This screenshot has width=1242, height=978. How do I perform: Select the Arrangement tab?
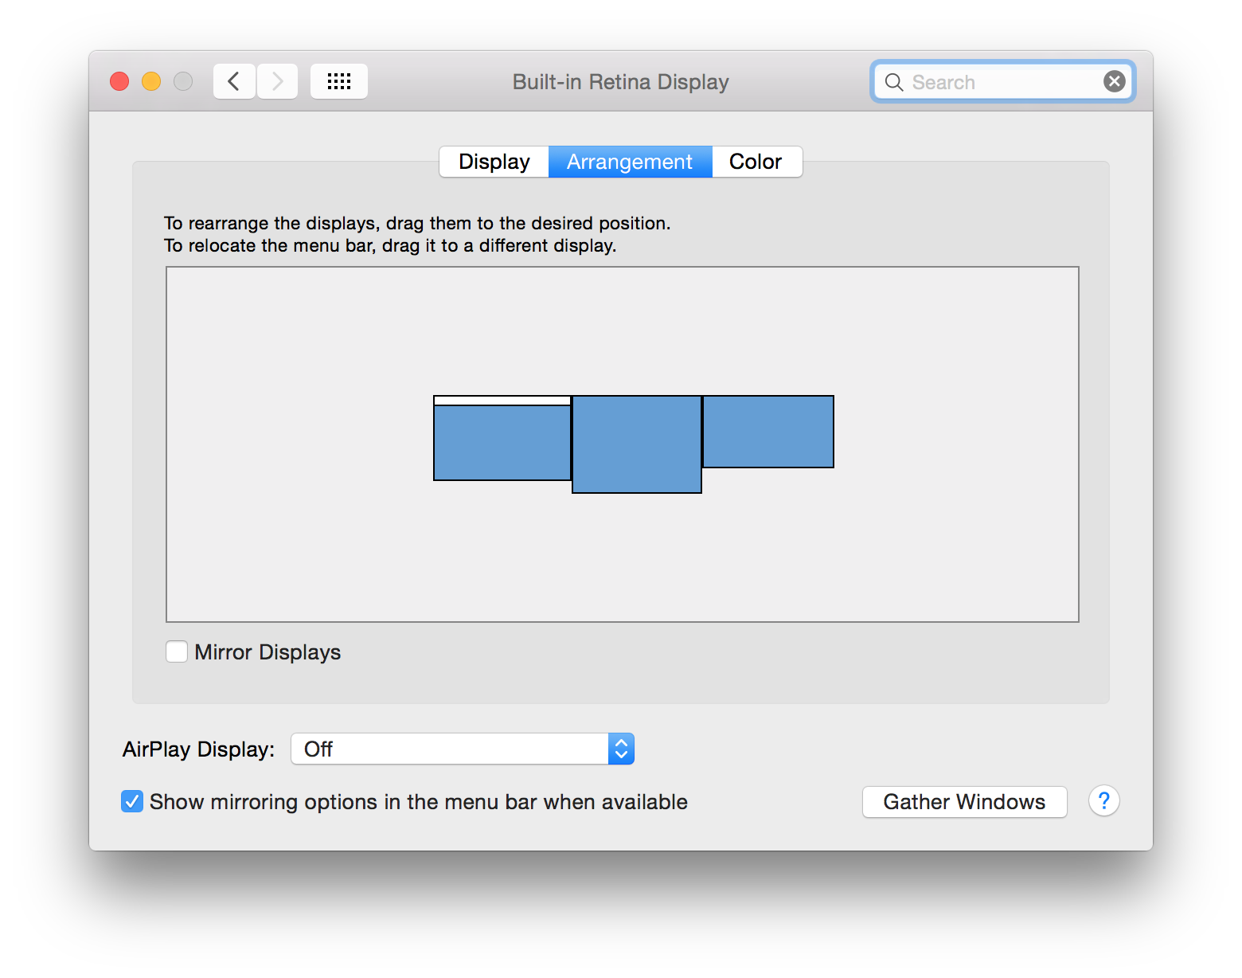[x=630, y=162]
